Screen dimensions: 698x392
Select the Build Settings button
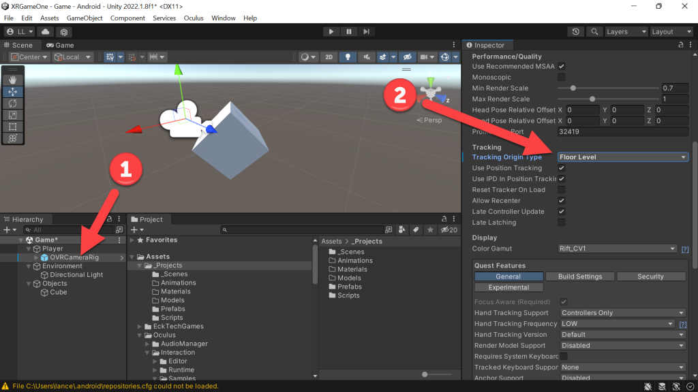click(x=580, y=276)
